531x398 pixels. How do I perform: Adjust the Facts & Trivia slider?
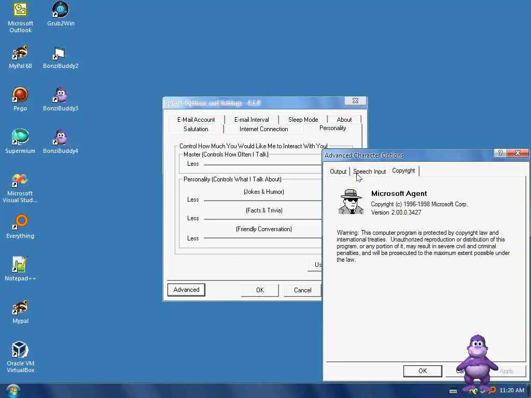(262, 219)
